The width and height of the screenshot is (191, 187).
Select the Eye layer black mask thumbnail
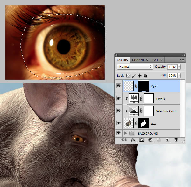click(x=144, y=86)
